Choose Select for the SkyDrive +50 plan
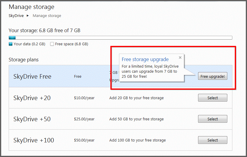 click(212, 119)
